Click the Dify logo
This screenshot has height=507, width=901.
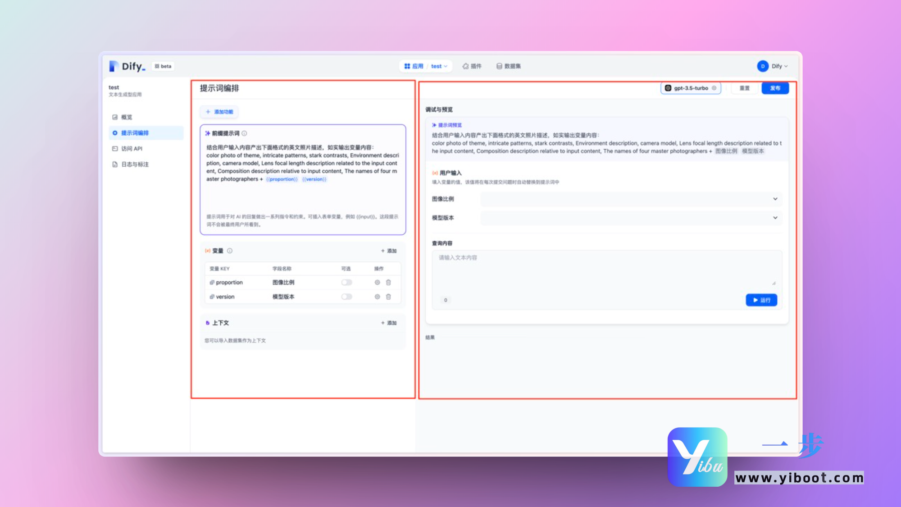[x=127, y=66]
